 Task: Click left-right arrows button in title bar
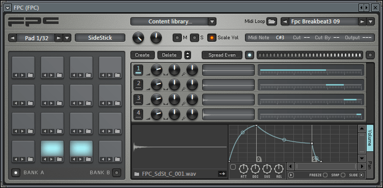pos(364,8)
